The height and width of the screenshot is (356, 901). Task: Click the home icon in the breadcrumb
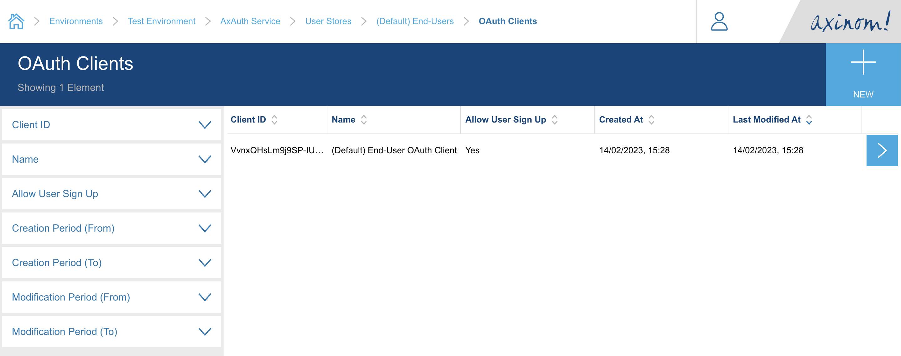coord(16,21)
